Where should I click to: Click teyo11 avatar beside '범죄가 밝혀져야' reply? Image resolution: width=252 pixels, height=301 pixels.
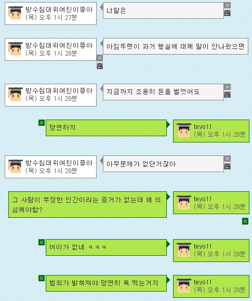(183, 286)
